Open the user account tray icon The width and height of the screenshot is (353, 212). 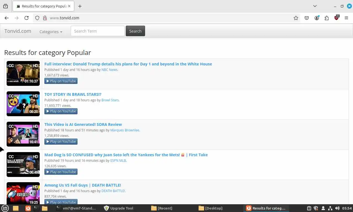323,208
